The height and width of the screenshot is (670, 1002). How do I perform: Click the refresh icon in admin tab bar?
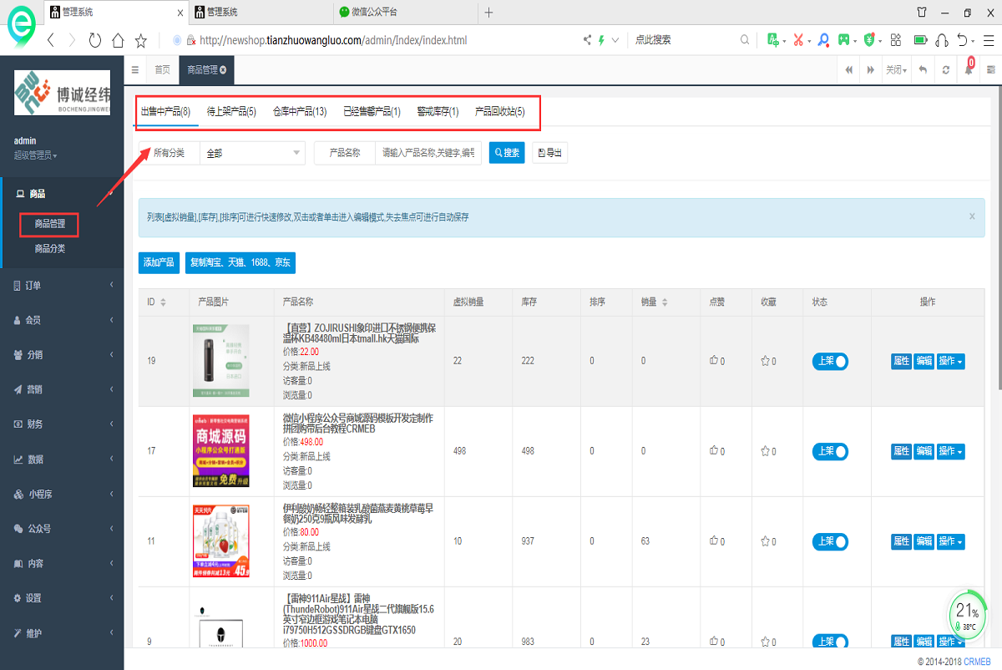tap(946, 70)
